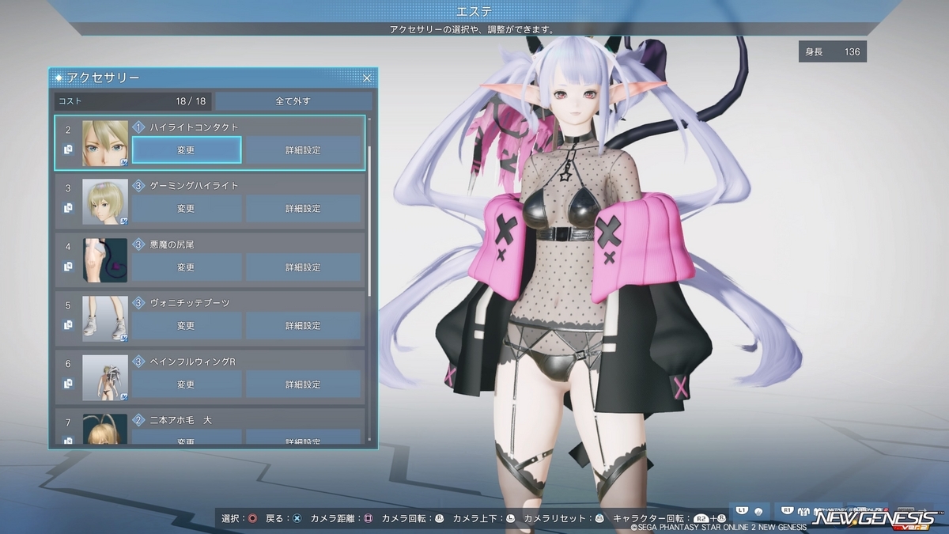Click 変更 for ゲーミングハイライト

coord(186,208)
